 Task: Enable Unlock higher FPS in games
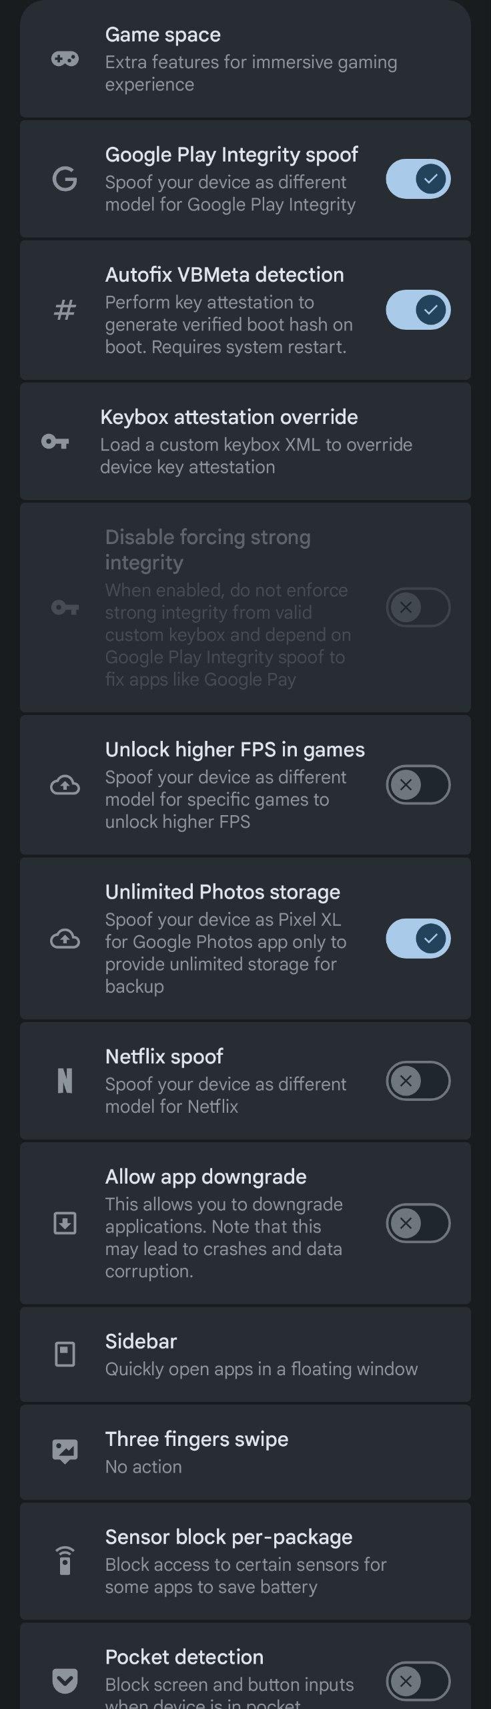tap(418, 784)
